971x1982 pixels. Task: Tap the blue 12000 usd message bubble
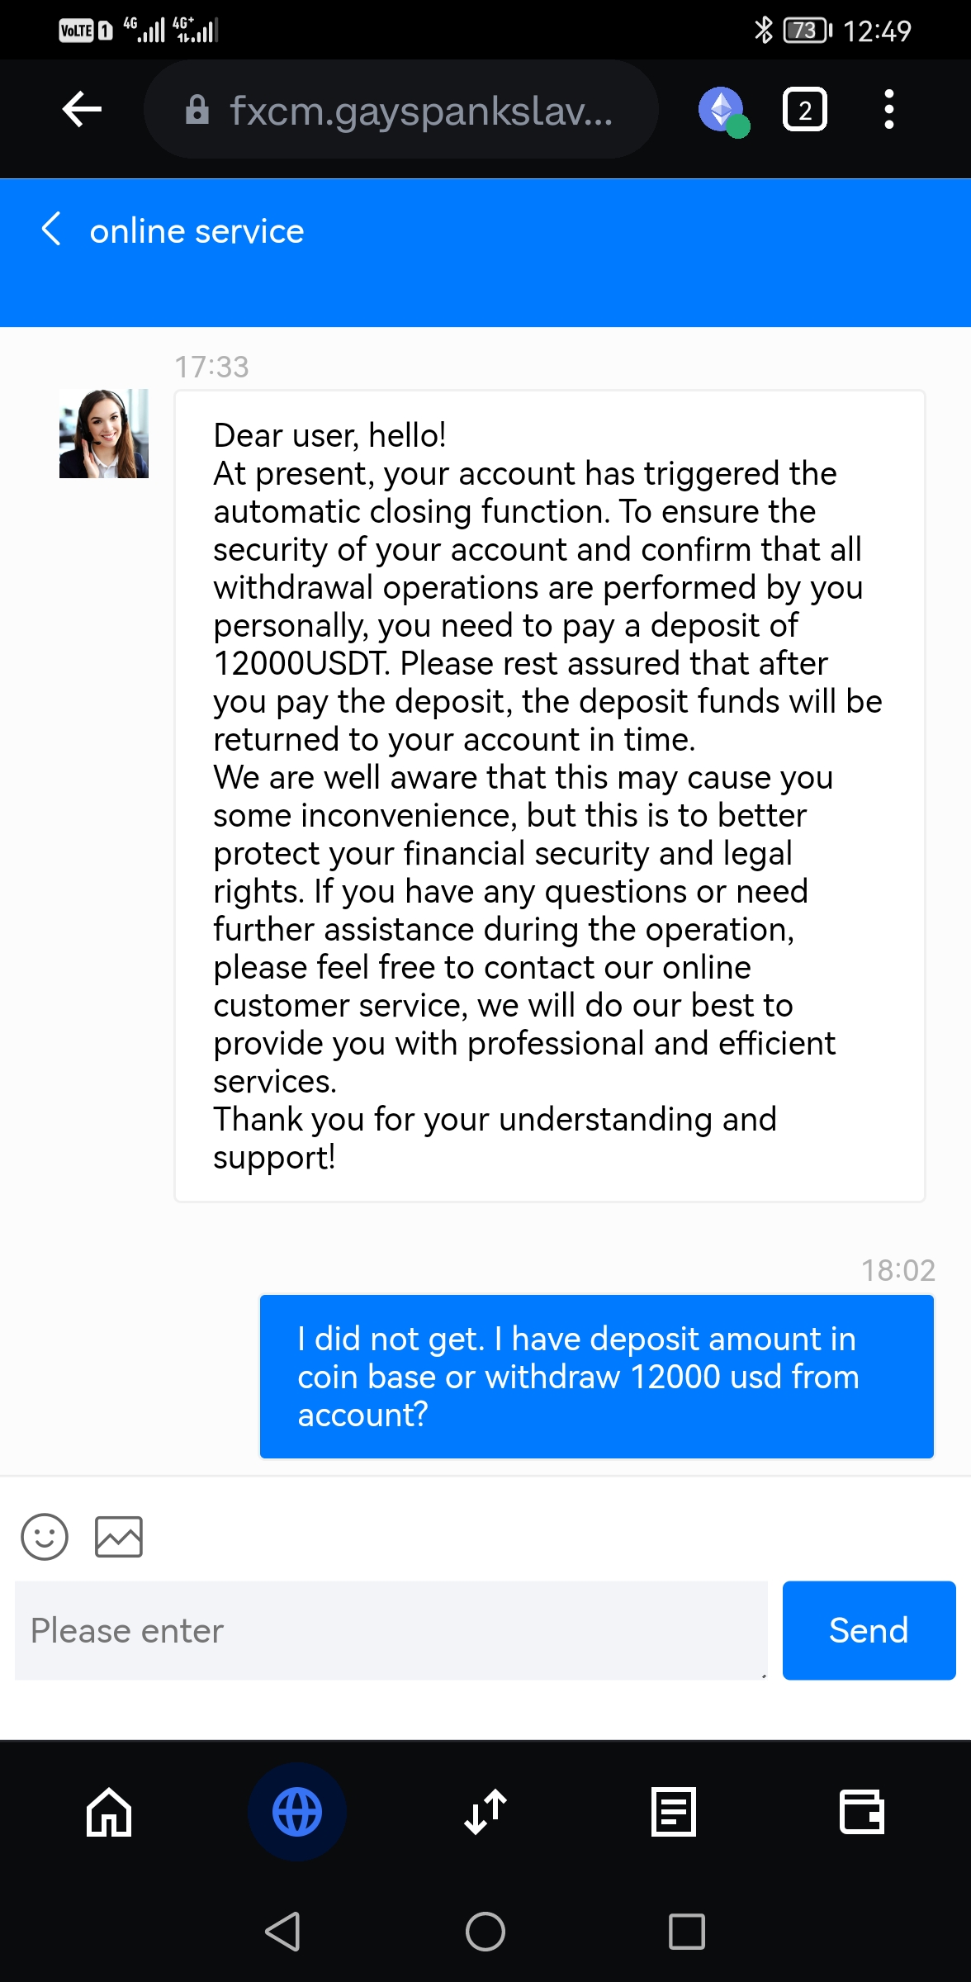pyautogui.click(x=596, y=1376)
